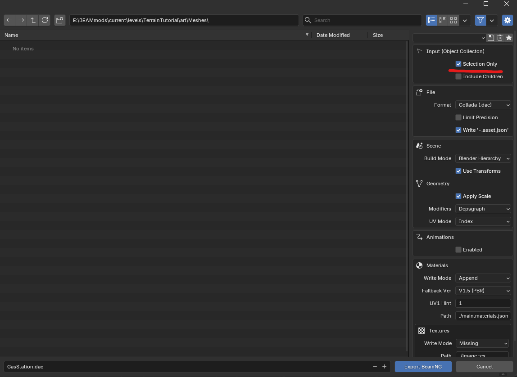Go forward to next folder
This screenshot has width=517, height=377.
21,20
